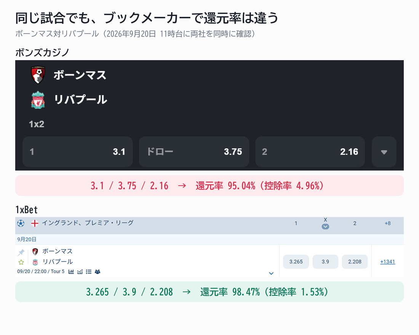
Task: Open the bar chart statistics icon
Action: 71,272
